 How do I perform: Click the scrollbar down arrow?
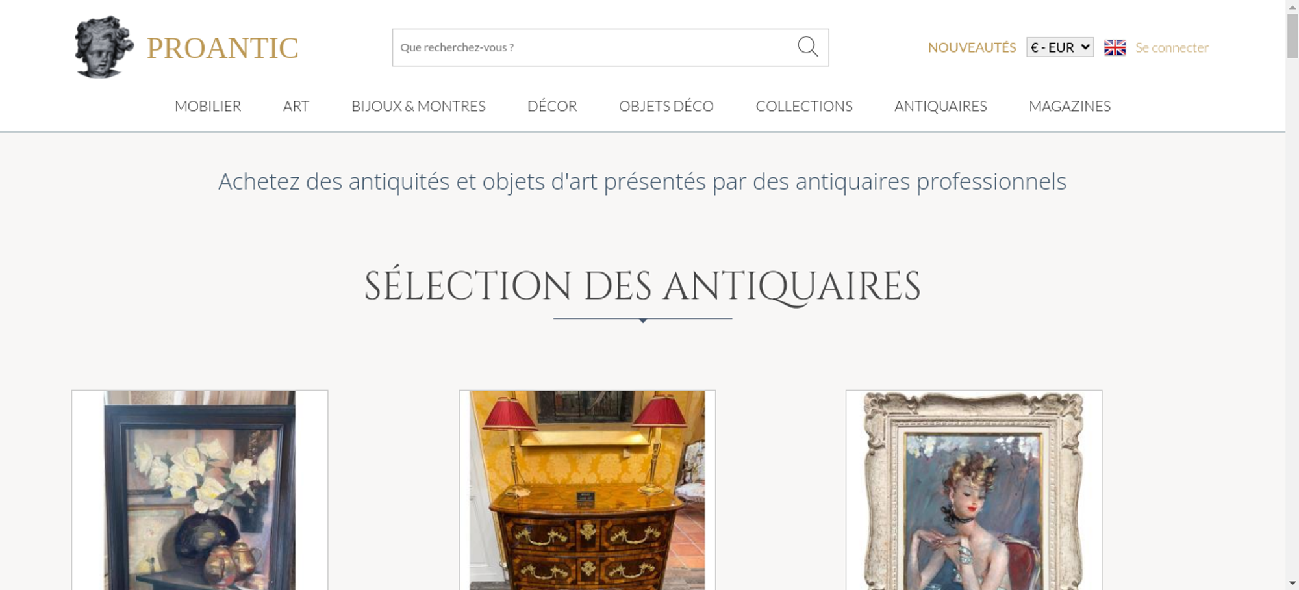point(1293,584)
